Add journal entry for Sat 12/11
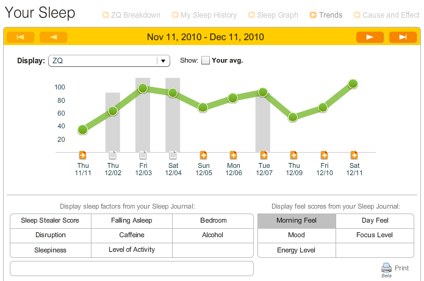This screenshot has width=424, height=281. (354, 155)
